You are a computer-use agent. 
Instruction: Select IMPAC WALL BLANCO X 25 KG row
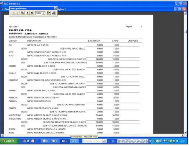(64, 73)
